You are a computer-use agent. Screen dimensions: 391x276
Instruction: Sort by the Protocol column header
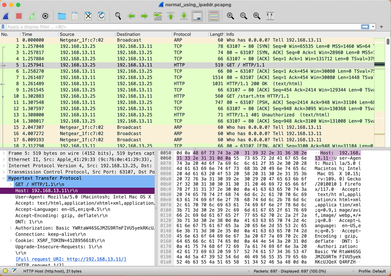click(190, 34)
